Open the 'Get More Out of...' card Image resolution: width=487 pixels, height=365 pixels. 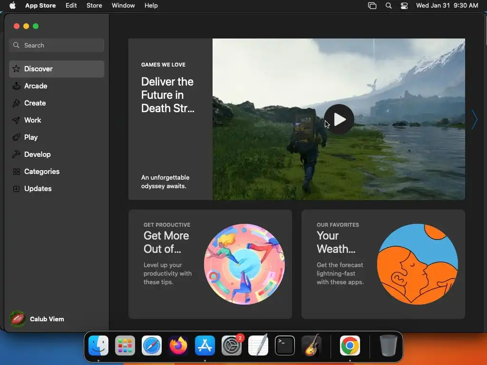(210, 264)
